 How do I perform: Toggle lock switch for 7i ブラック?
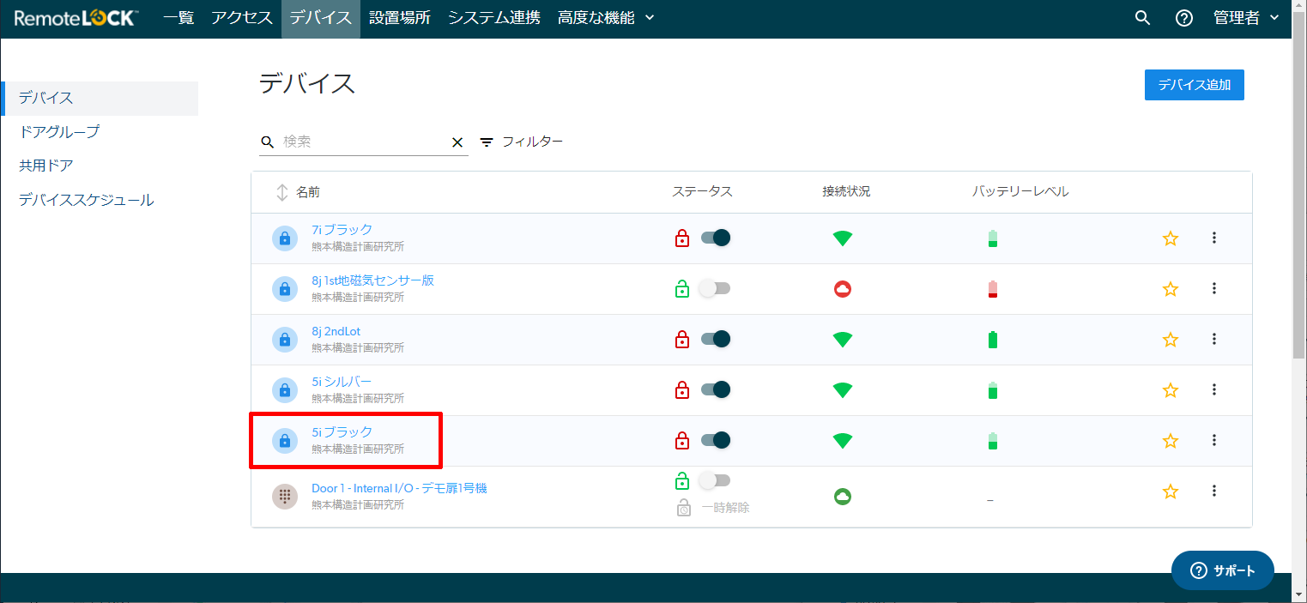click(716, 238)
